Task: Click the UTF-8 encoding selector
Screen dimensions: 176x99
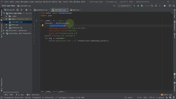Action: pos(152,98)
